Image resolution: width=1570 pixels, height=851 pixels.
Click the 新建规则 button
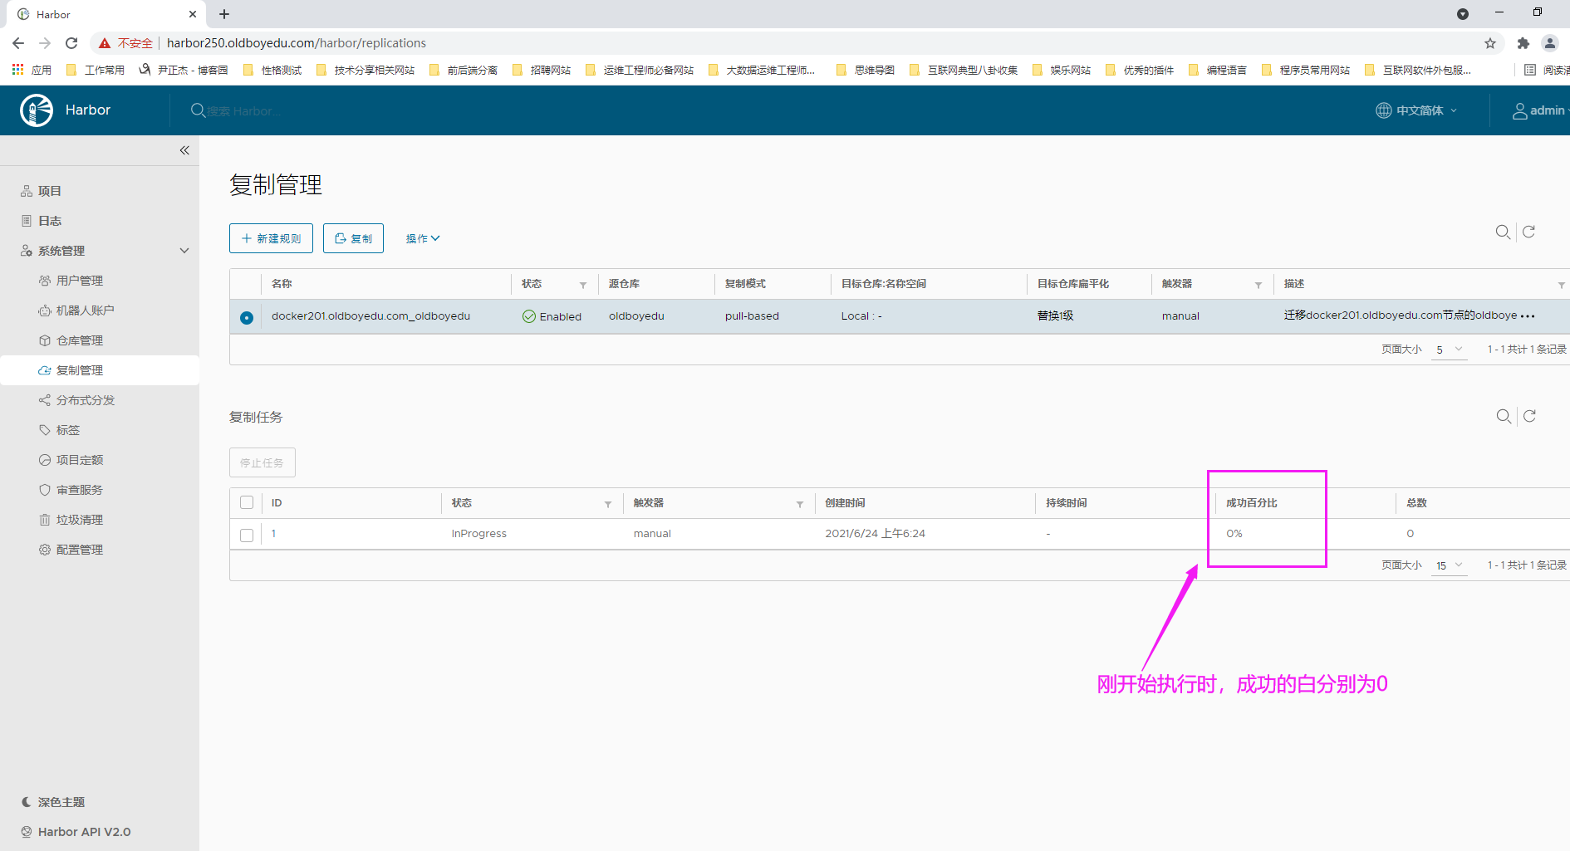(x=271, y=238)
